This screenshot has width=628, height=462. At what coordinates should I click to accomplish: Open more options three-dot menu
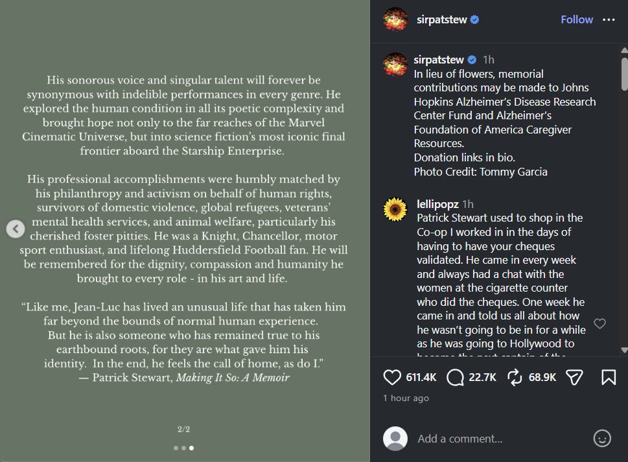(609, 19)
